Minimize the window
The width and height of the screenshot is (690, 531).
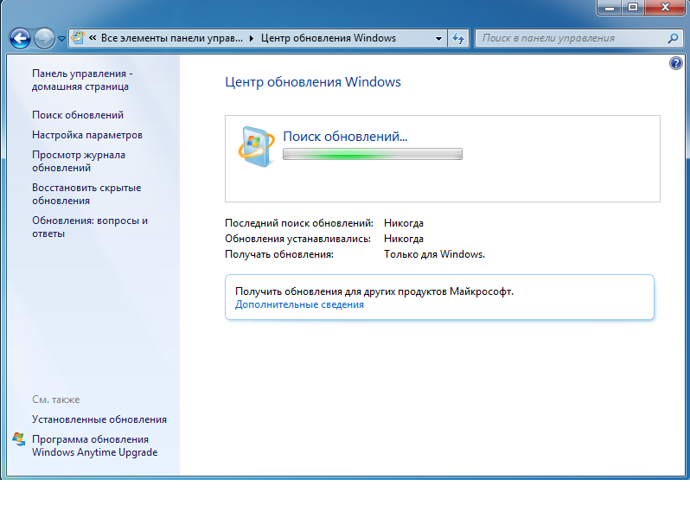coord(610,7)
